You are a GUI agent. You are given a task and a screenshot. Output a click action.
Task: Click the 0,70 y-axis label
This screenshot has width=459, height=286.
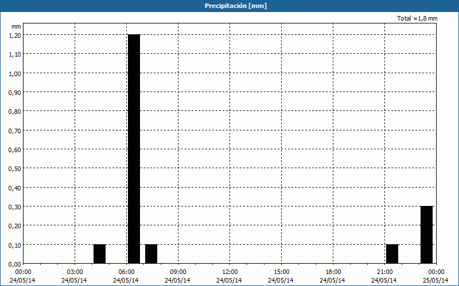click(15, 130)
